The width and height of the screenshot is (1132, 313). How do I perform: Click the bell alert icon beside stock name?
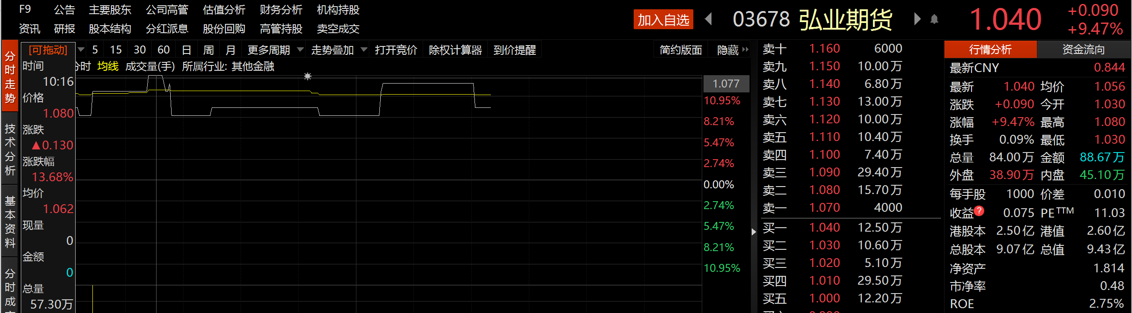click(x=934, y=19)
